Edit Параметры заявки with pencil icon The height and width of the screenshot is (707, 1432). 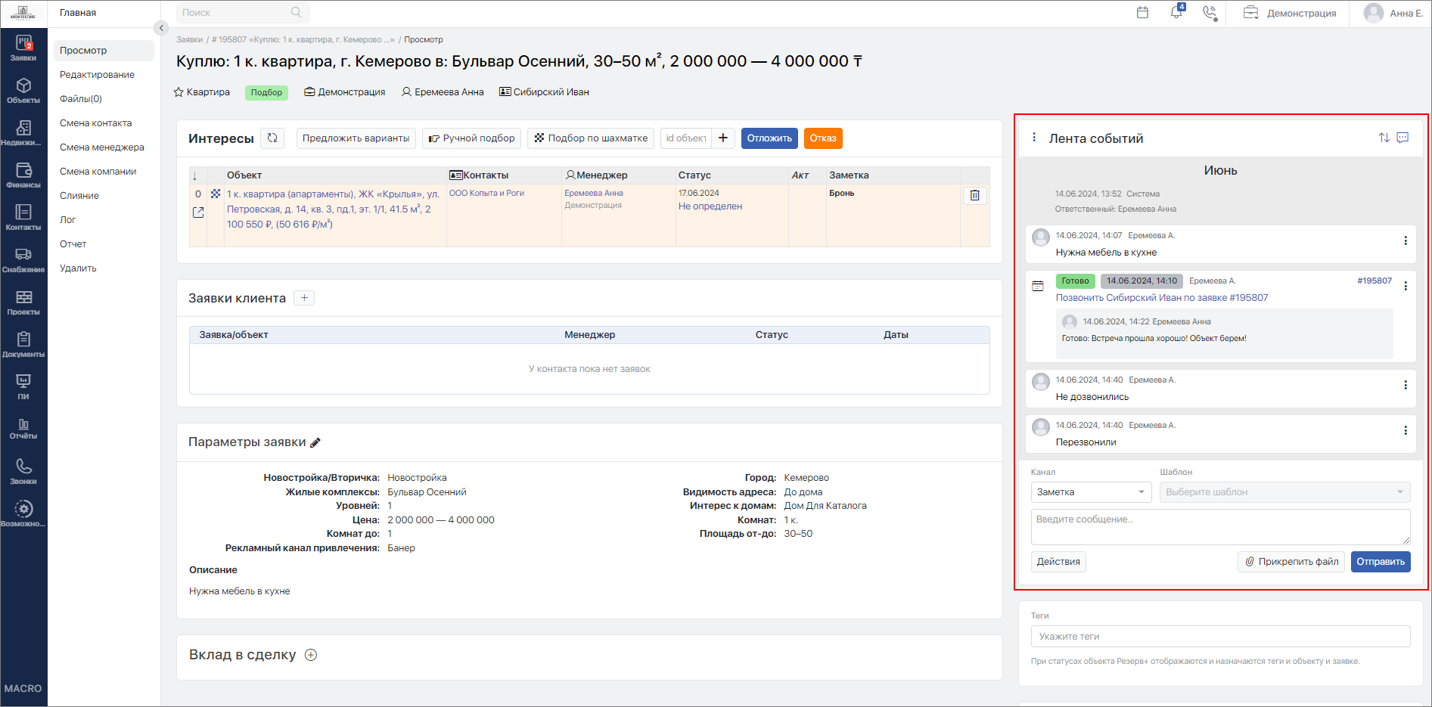pos(315,442)
